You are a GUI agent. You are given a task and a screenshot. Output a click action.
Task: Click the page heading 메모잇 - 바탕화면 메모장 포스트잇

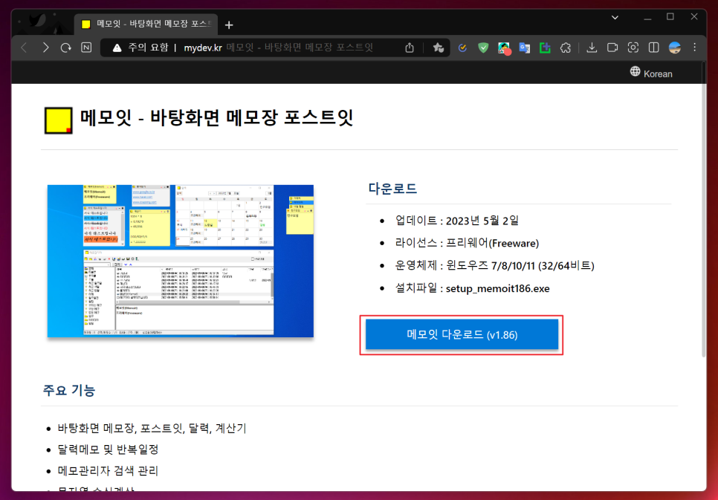point(216,118)
